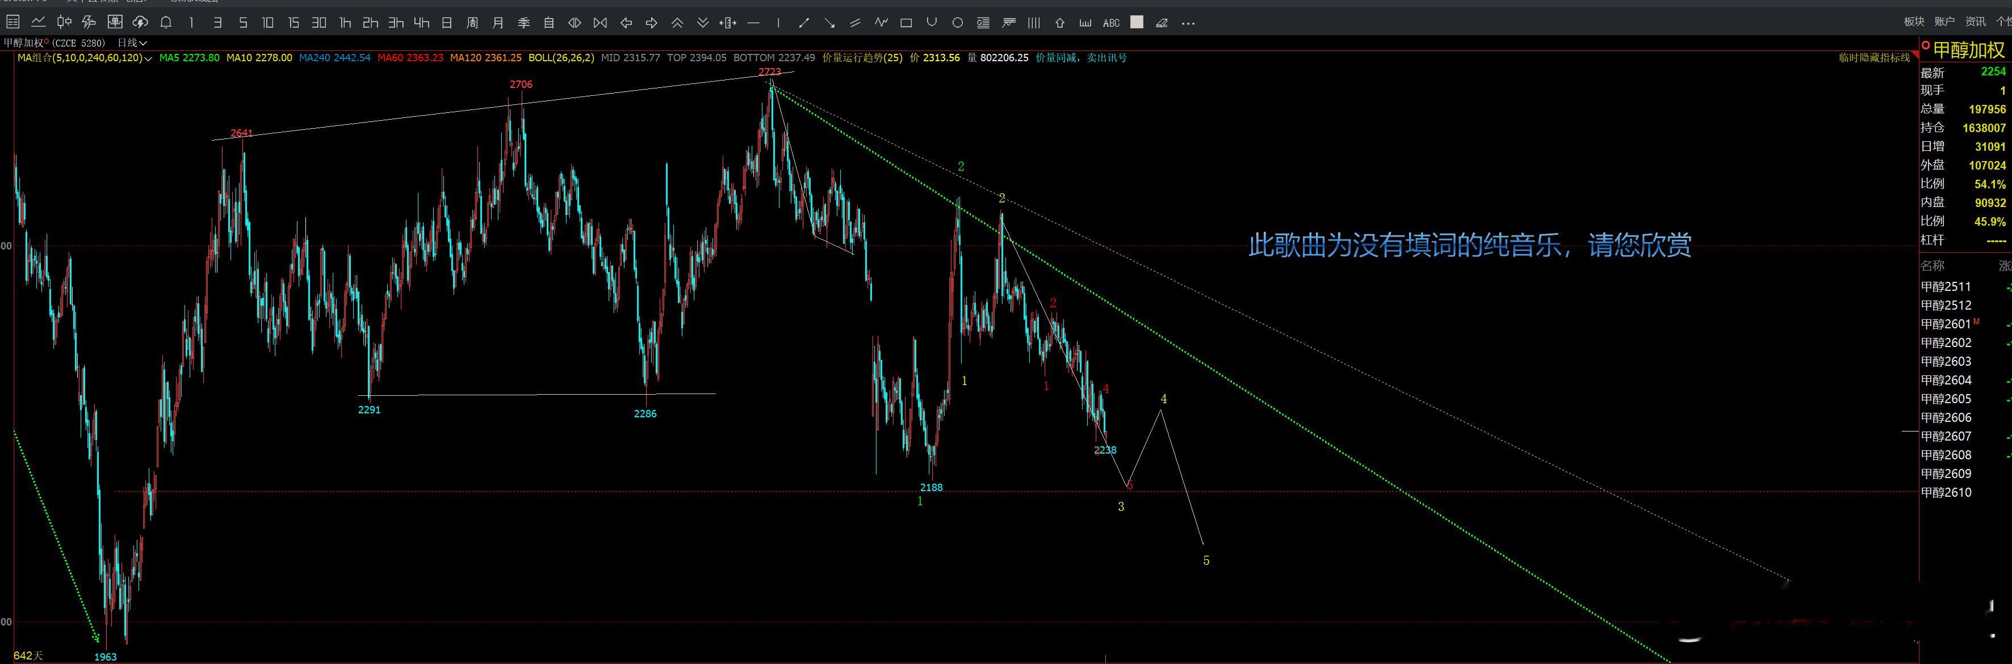Select the horizontal line drawing tool
This screenshot has width=2012, height=664.
753,23
